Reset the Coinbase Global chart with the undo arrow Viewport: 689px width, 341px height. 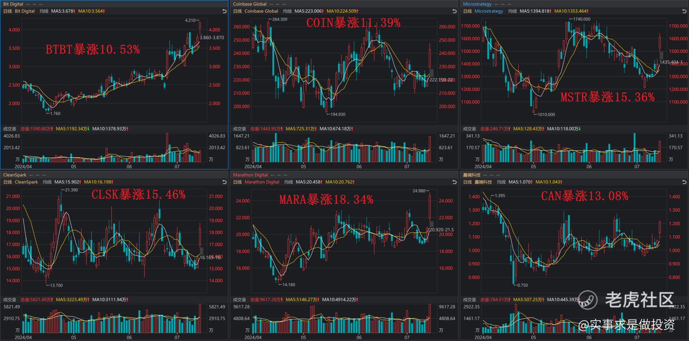point(454,11)
